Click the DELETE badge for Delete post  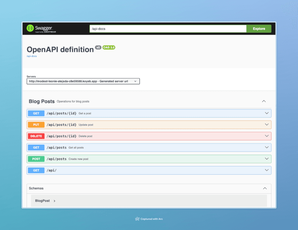36,136
